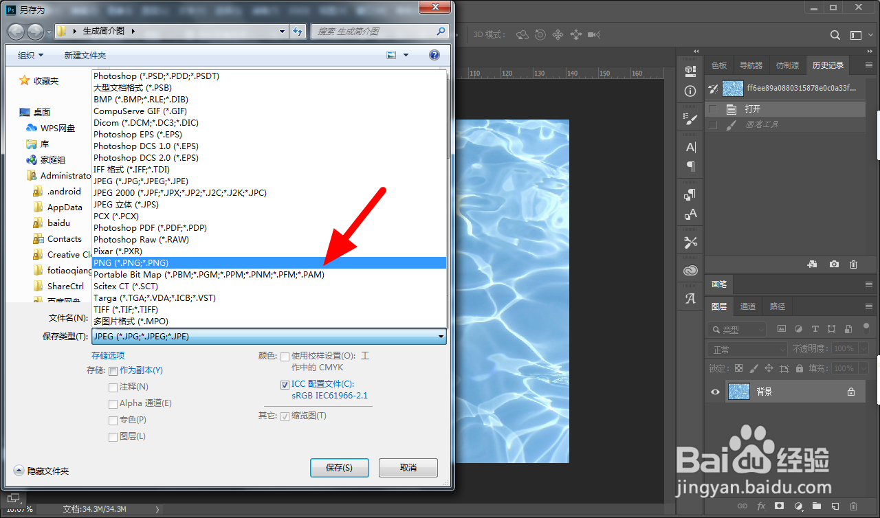Open the Tool Presets wrench-scissors icon
This screenshot has height=518, width=880.
click(690, 243)
